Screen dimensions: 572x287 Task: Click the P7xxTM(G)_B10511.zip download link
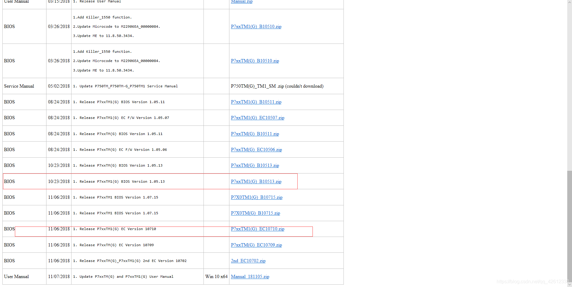pyautogui.click(x=255, y=134)
